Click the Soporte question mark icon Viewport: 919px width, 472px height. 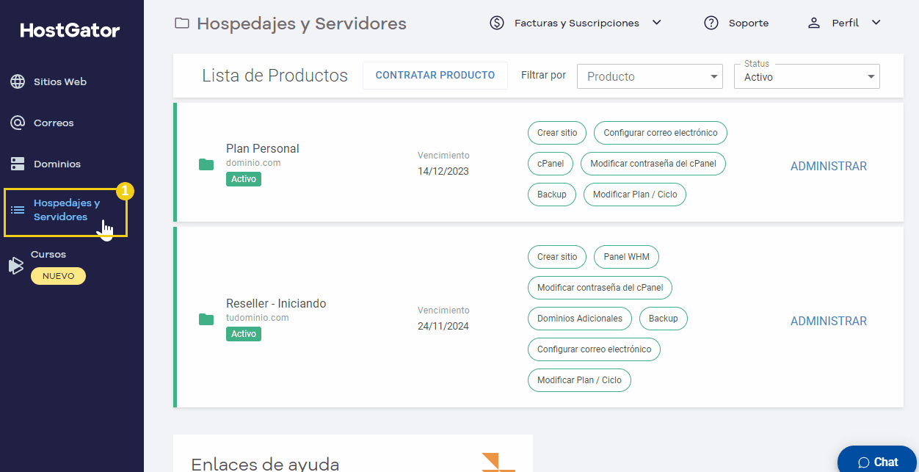point(711,23)
